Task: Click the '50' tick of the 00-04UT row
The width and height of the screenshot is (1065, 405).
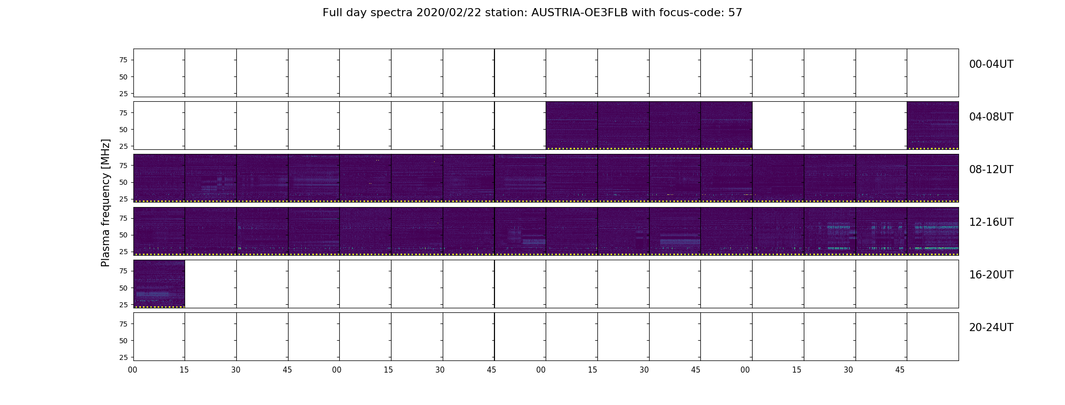Action: [x=123, y=77]
